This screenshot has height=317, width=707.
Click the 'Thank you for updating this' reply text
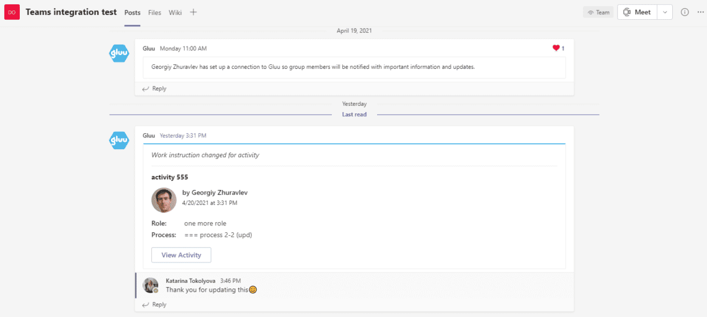coord(207,290)
